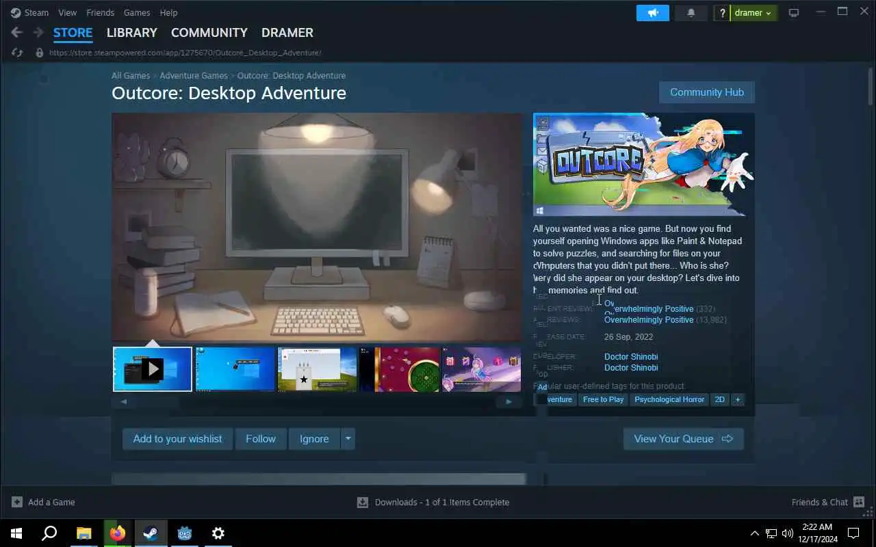Open the Friends menu
876x547 pixels.
point(100,12)
